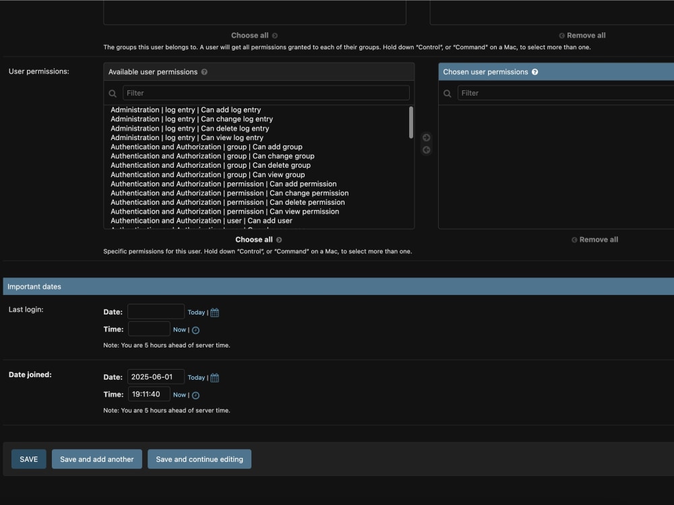
Task: Open the clock icon for Date joined time
Action: 195,395
